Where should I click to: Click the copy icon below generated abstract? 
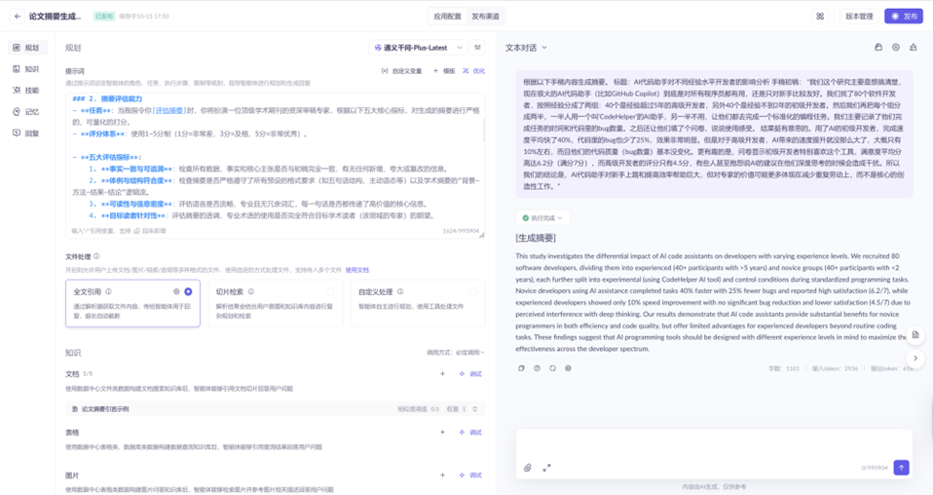point(521,368)
